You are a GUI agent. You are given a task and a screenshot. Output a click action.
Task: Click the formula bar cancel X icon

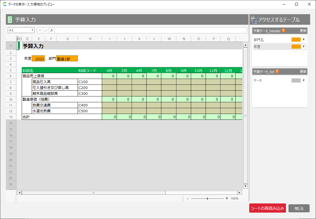pyautogui.click(x=40, y=30)
